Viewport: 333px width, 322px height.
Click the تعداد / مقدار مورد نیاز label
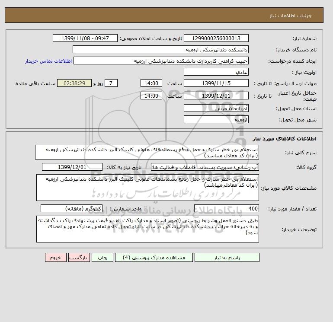(x=292, y=209)
